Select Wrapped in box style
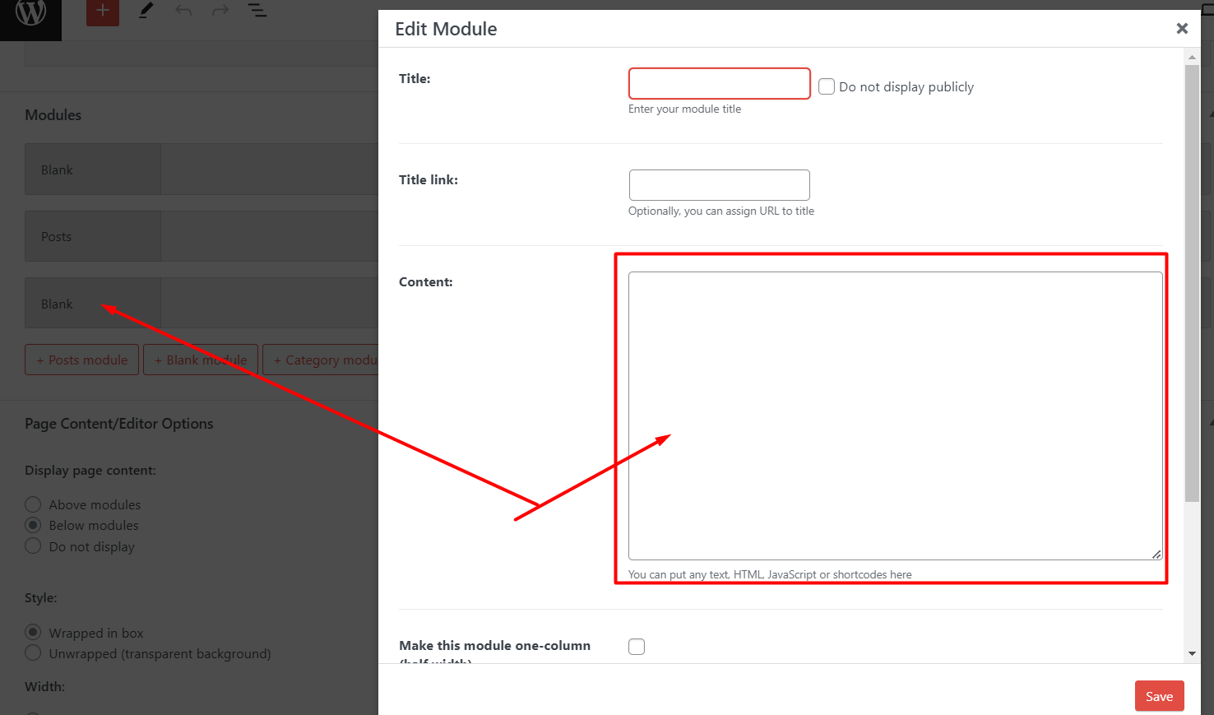 [33, 632]
